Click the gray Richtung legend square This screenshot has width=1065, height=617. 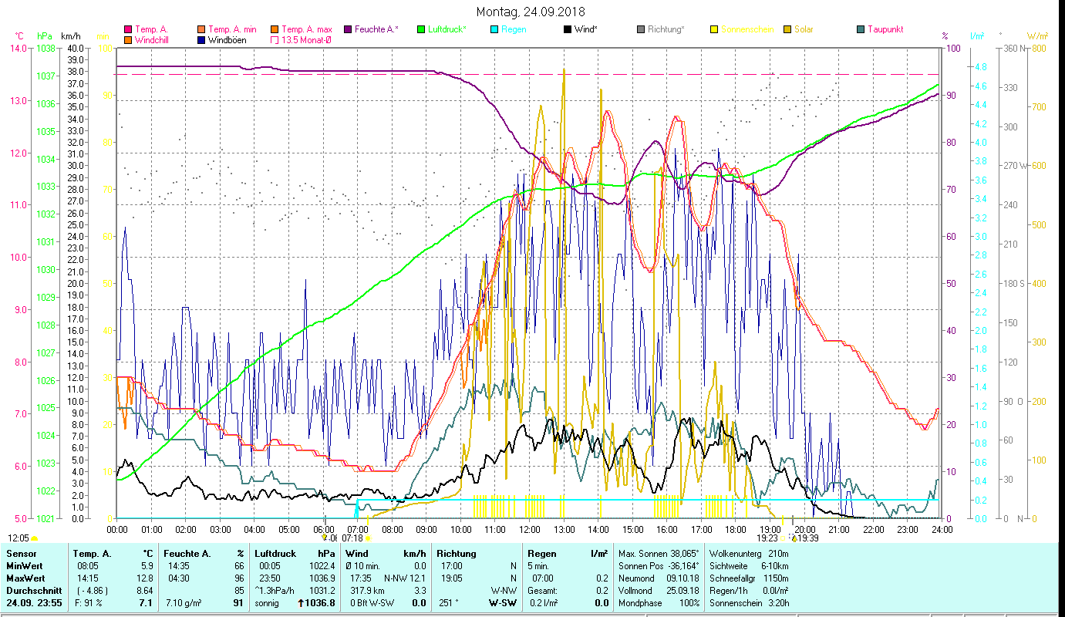point(641,29)
